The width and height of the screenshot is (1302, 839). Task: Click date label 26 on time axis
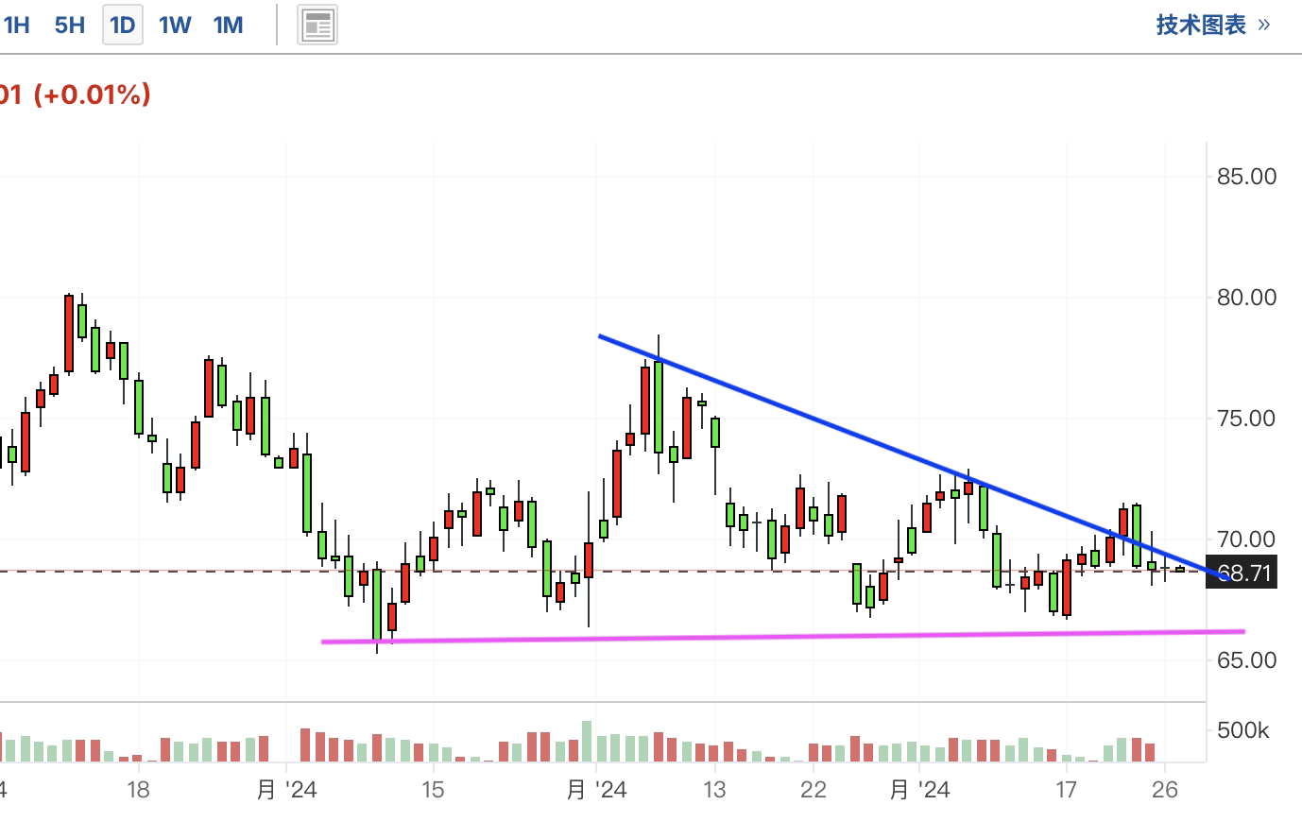coord(1165,790)
